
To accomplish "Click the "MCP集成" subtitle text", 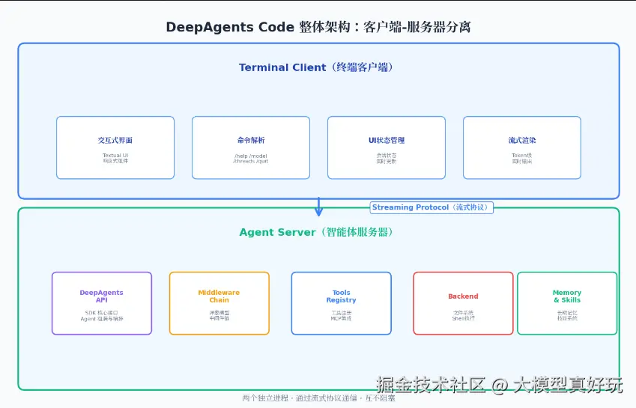I will click(341, 318).
